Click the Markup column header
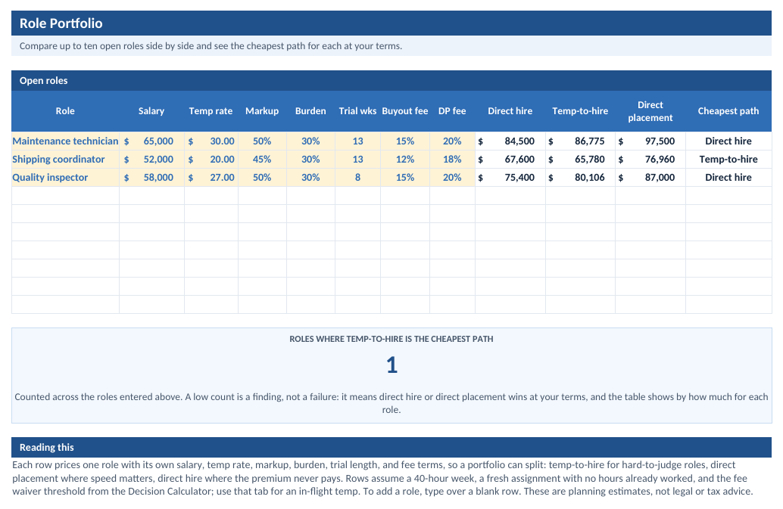The image size is (783, 509). (262, 111)
